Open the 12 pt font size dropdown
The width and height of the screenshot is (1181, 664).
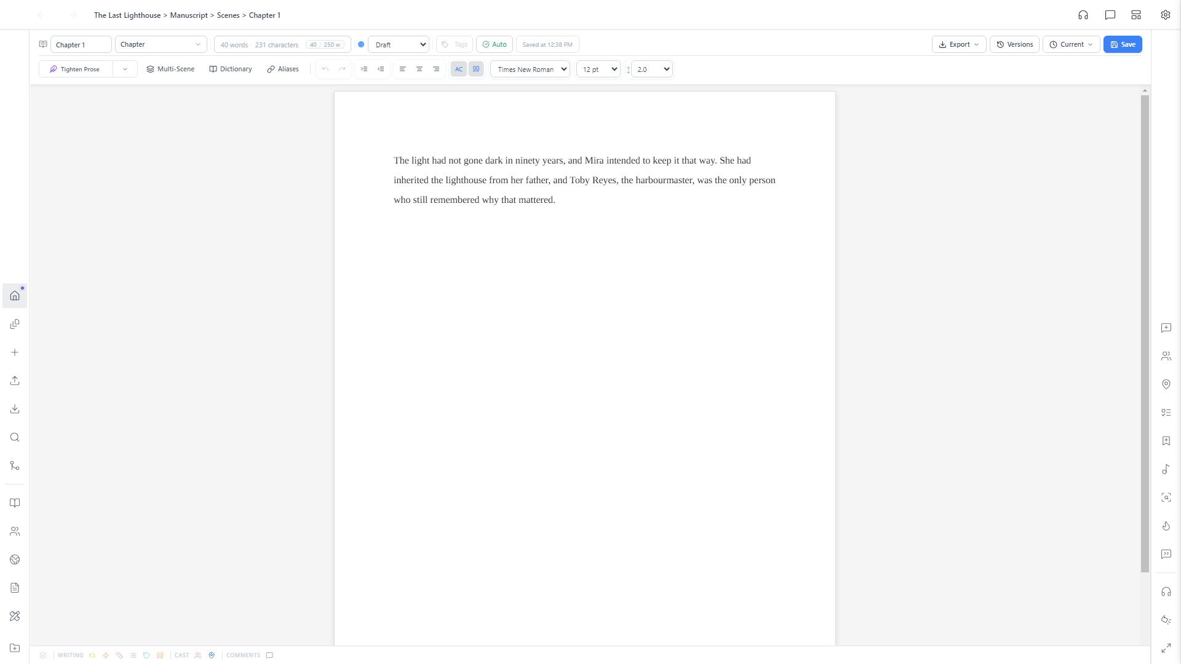(598, 69)
